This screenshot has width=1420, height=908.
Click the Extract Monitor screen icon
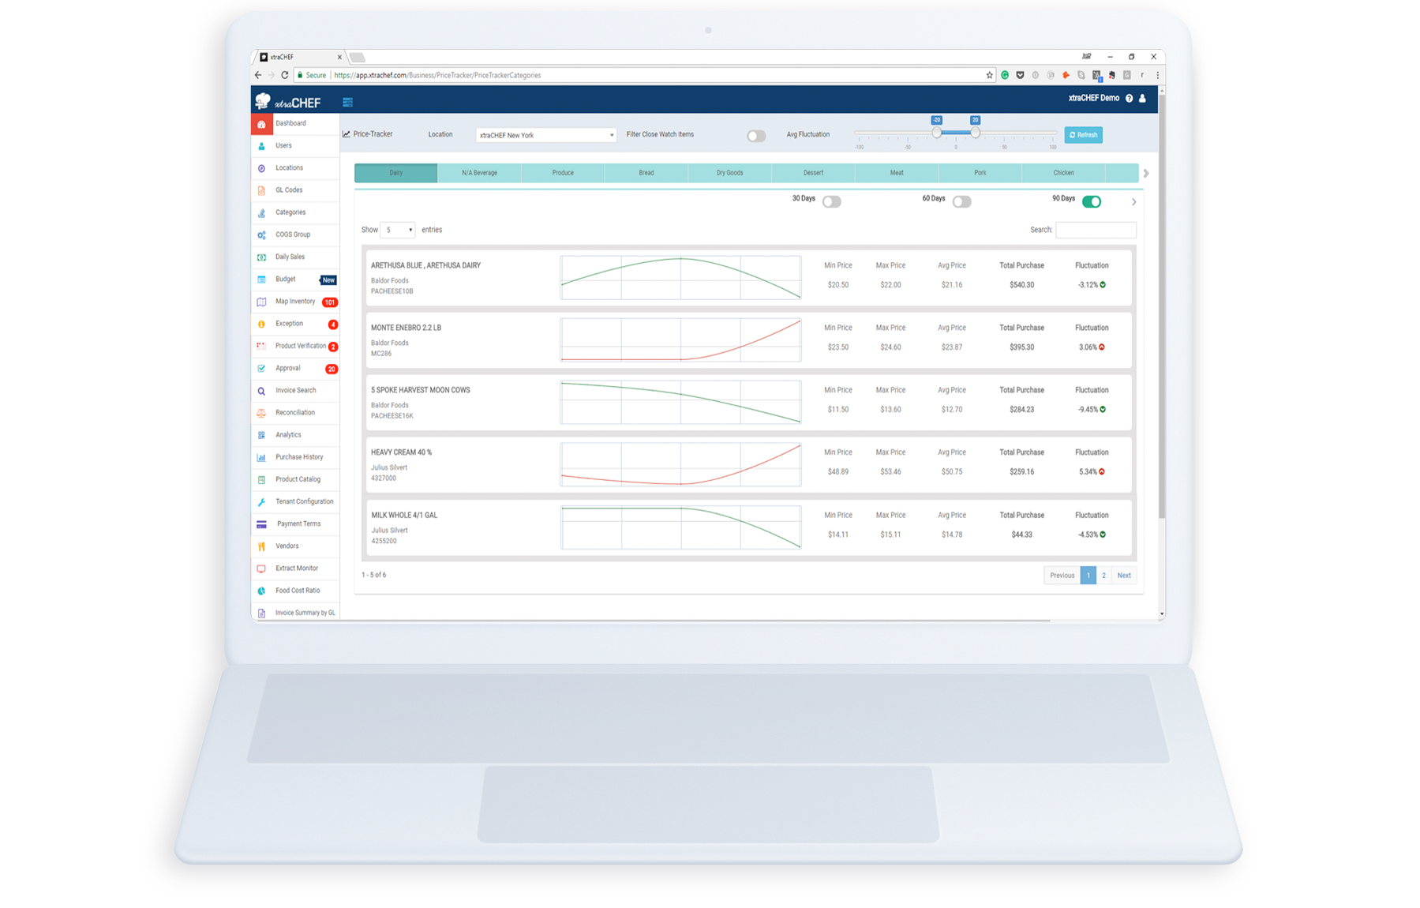coord(262,568)
